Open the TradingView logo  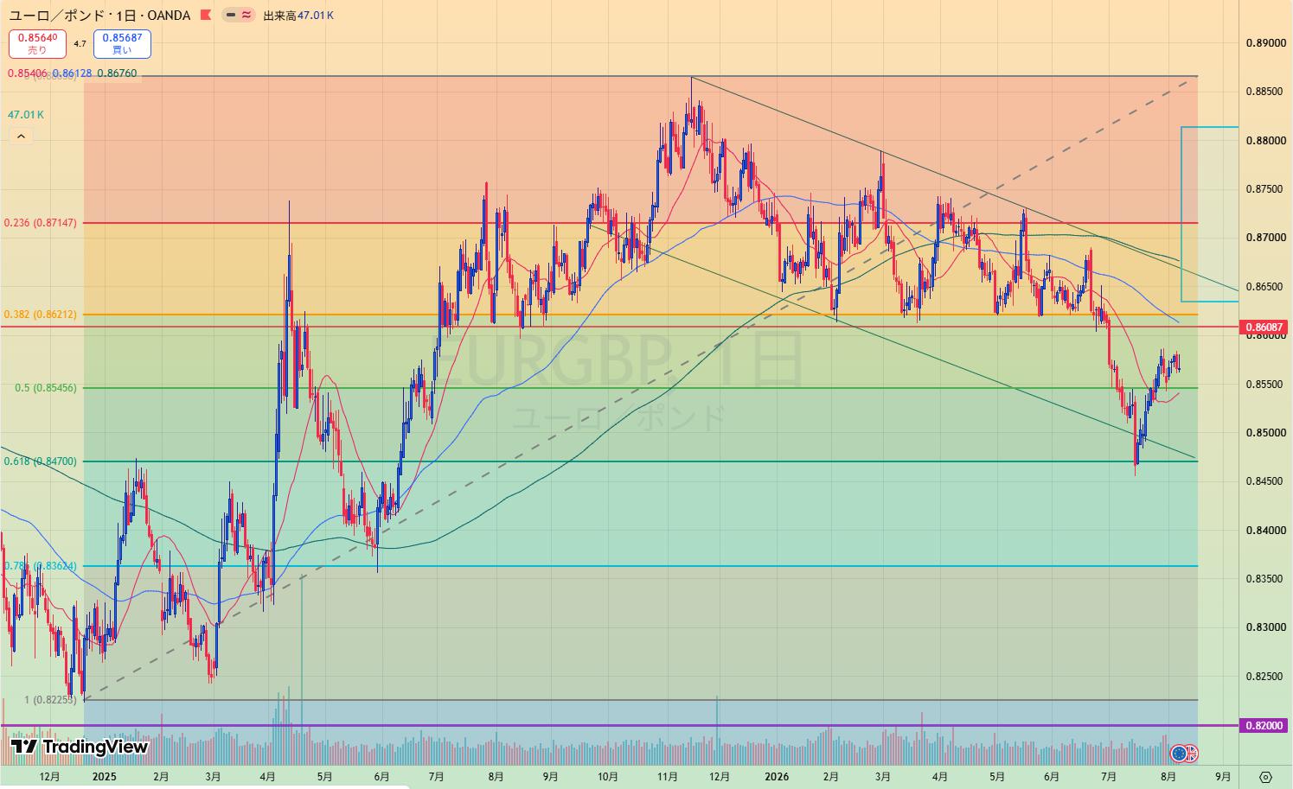point(80,747)
